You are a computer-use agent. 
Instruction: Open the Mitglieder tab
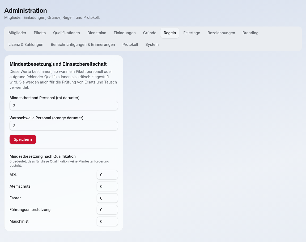coord(17,33)
